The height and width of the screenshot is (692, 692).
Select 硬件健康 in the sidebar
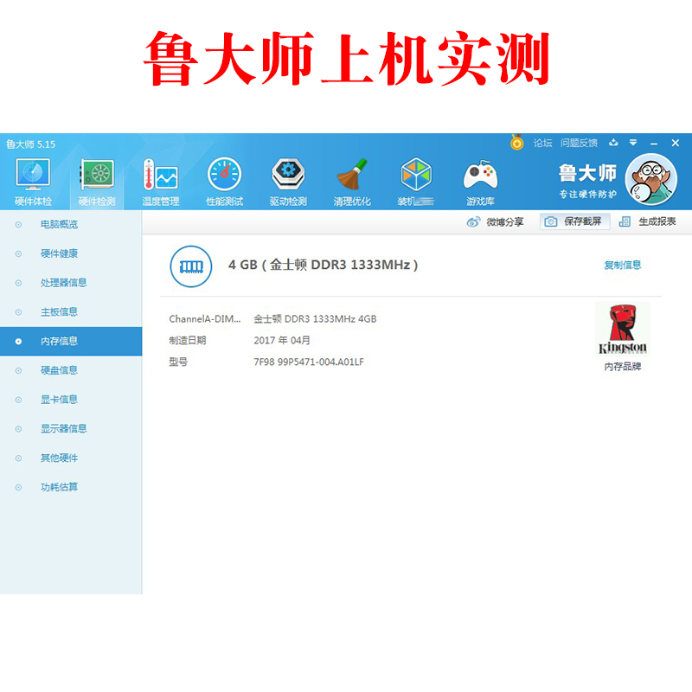pos(71,253)
